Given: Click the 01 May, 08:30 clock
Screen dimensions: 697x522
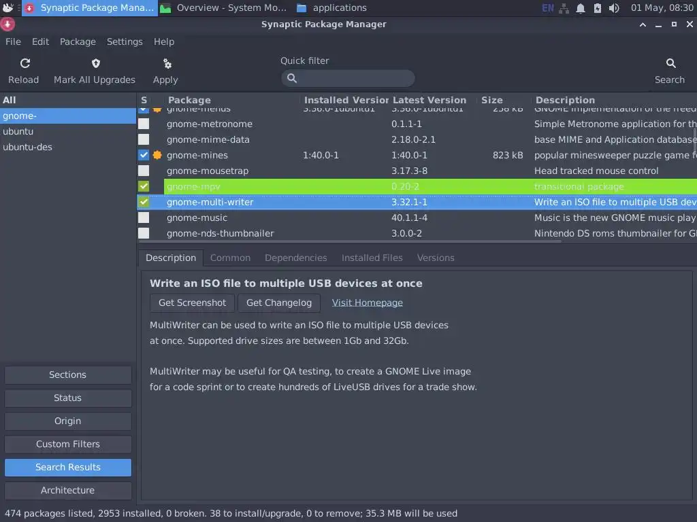Looking at the screenshot, I should [662, 8].
